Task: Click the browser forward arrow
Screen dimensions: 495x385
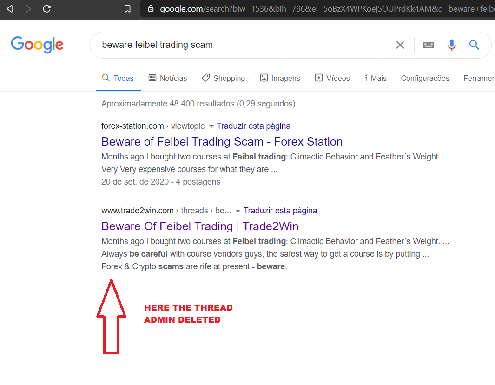Action: pos(28,9)
